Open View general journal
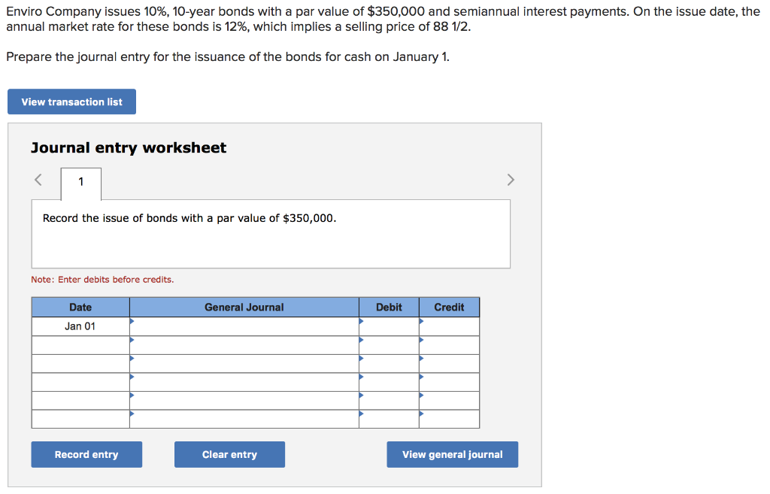Screen dimensions: 770x494 coord(452,454)
